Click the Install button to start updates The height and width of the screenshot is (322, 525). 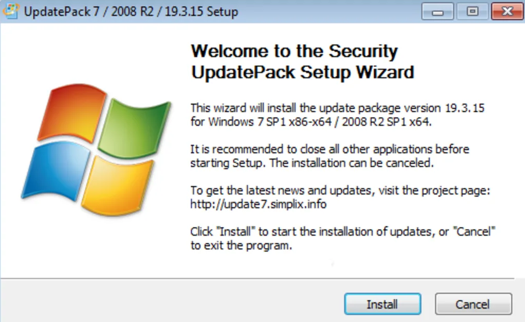click(x=382, y=304)
